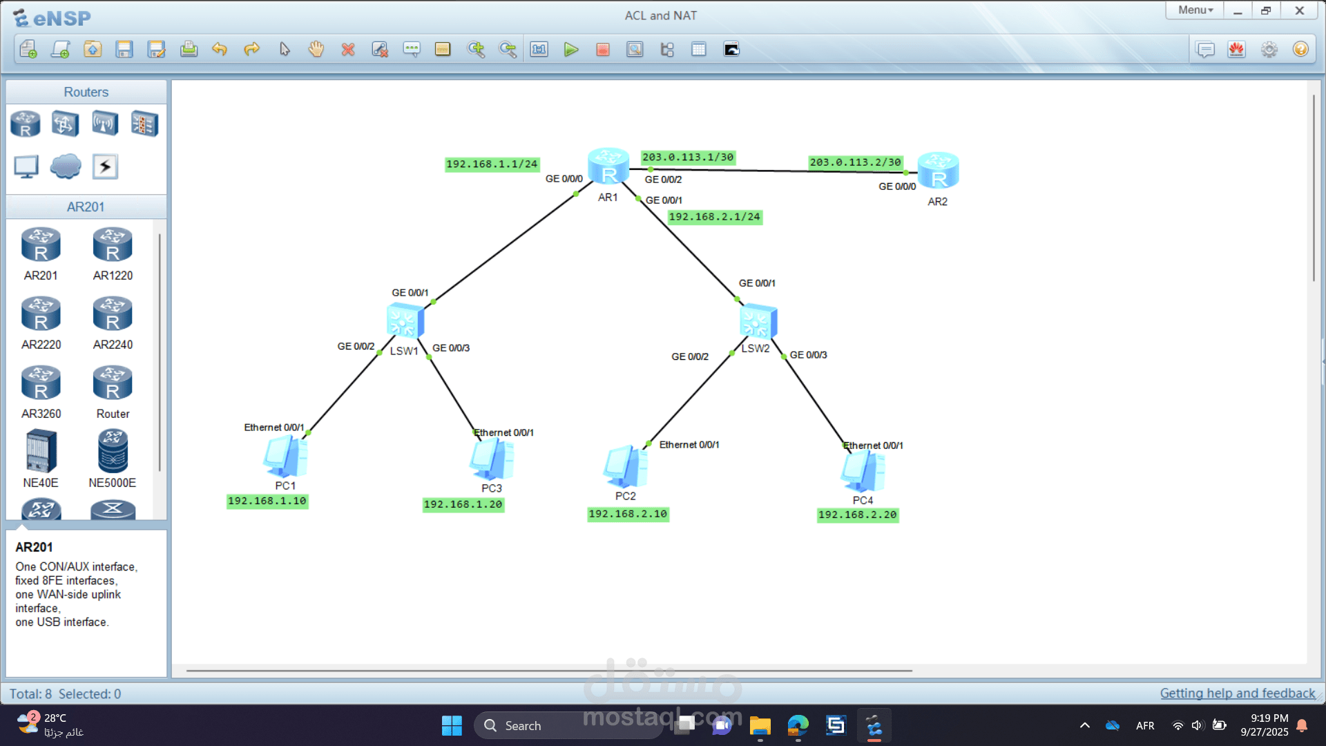The height and width of the screenshot is (746, 1326).
Task: Restore 1:1 actual size view
Action: (539, 49)
